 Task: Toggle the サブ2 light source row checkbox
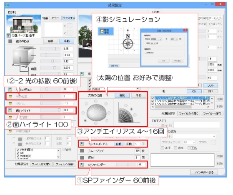[x=153, y=104]
